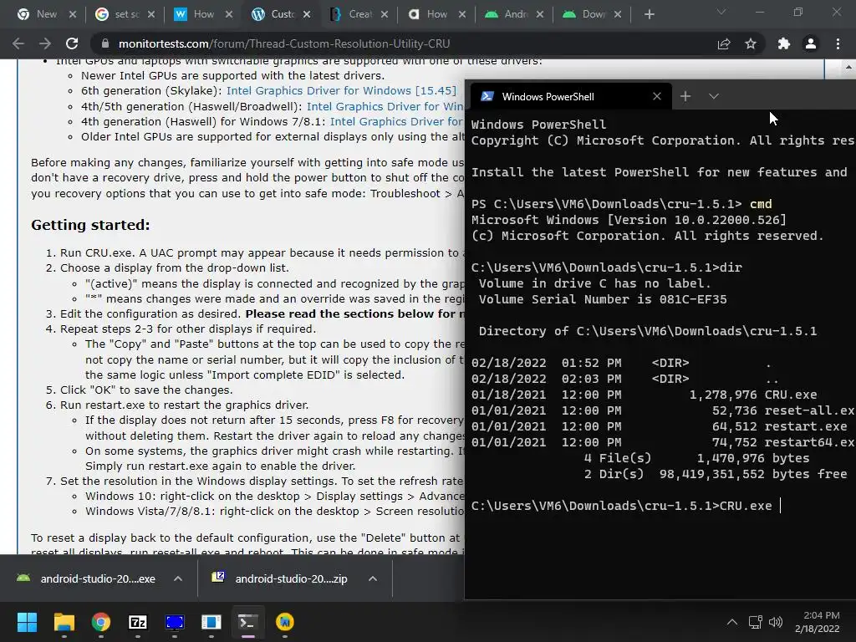Click 'restart.exe' in the dir listing
Image resolution: width=856 pixels, height=642 pixels.
(x=806, y=425)
